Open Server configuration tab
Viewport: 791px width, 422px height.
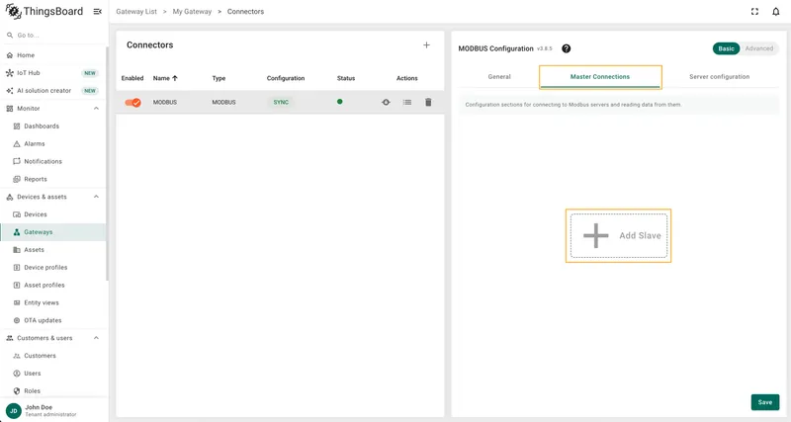(x=720, y=77)
